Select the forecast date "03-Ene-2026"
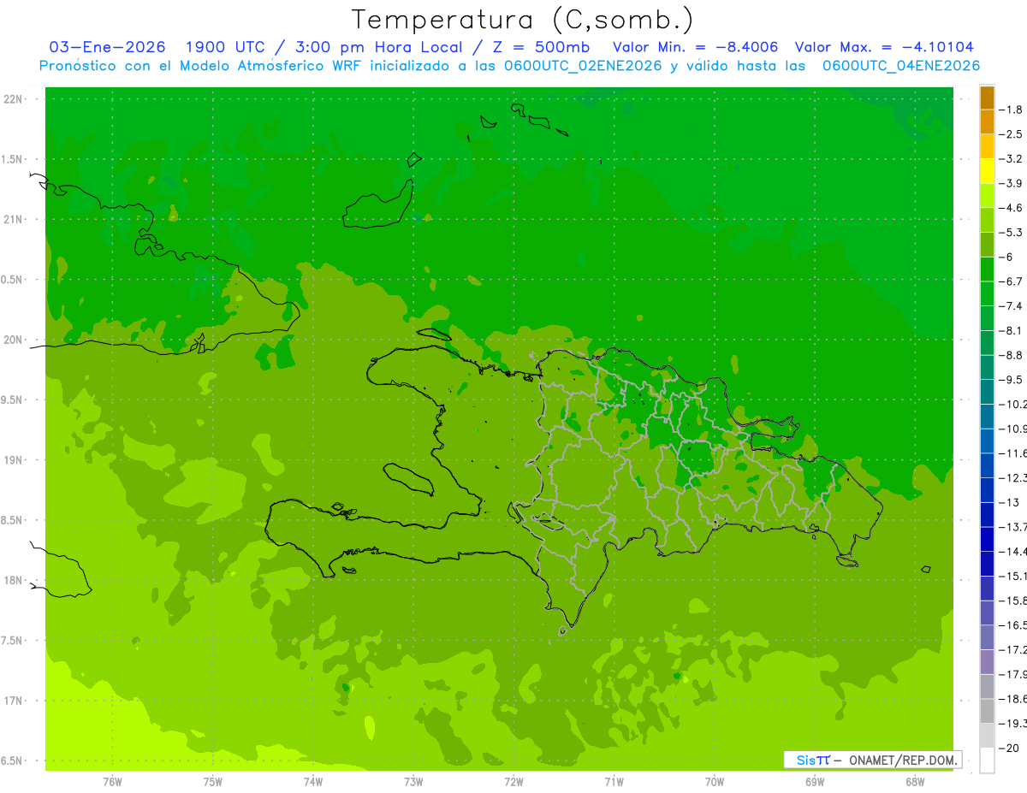The height and width of the screenshot is (793, 1027). (108, 47)
